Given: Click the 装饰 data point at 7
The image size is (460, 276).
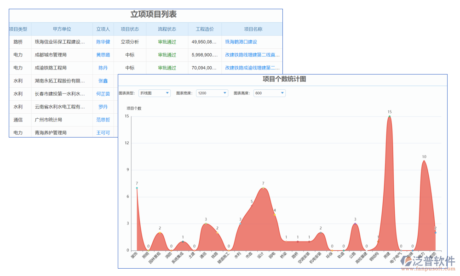Looking at the screenshot, I should pos(137,188).
